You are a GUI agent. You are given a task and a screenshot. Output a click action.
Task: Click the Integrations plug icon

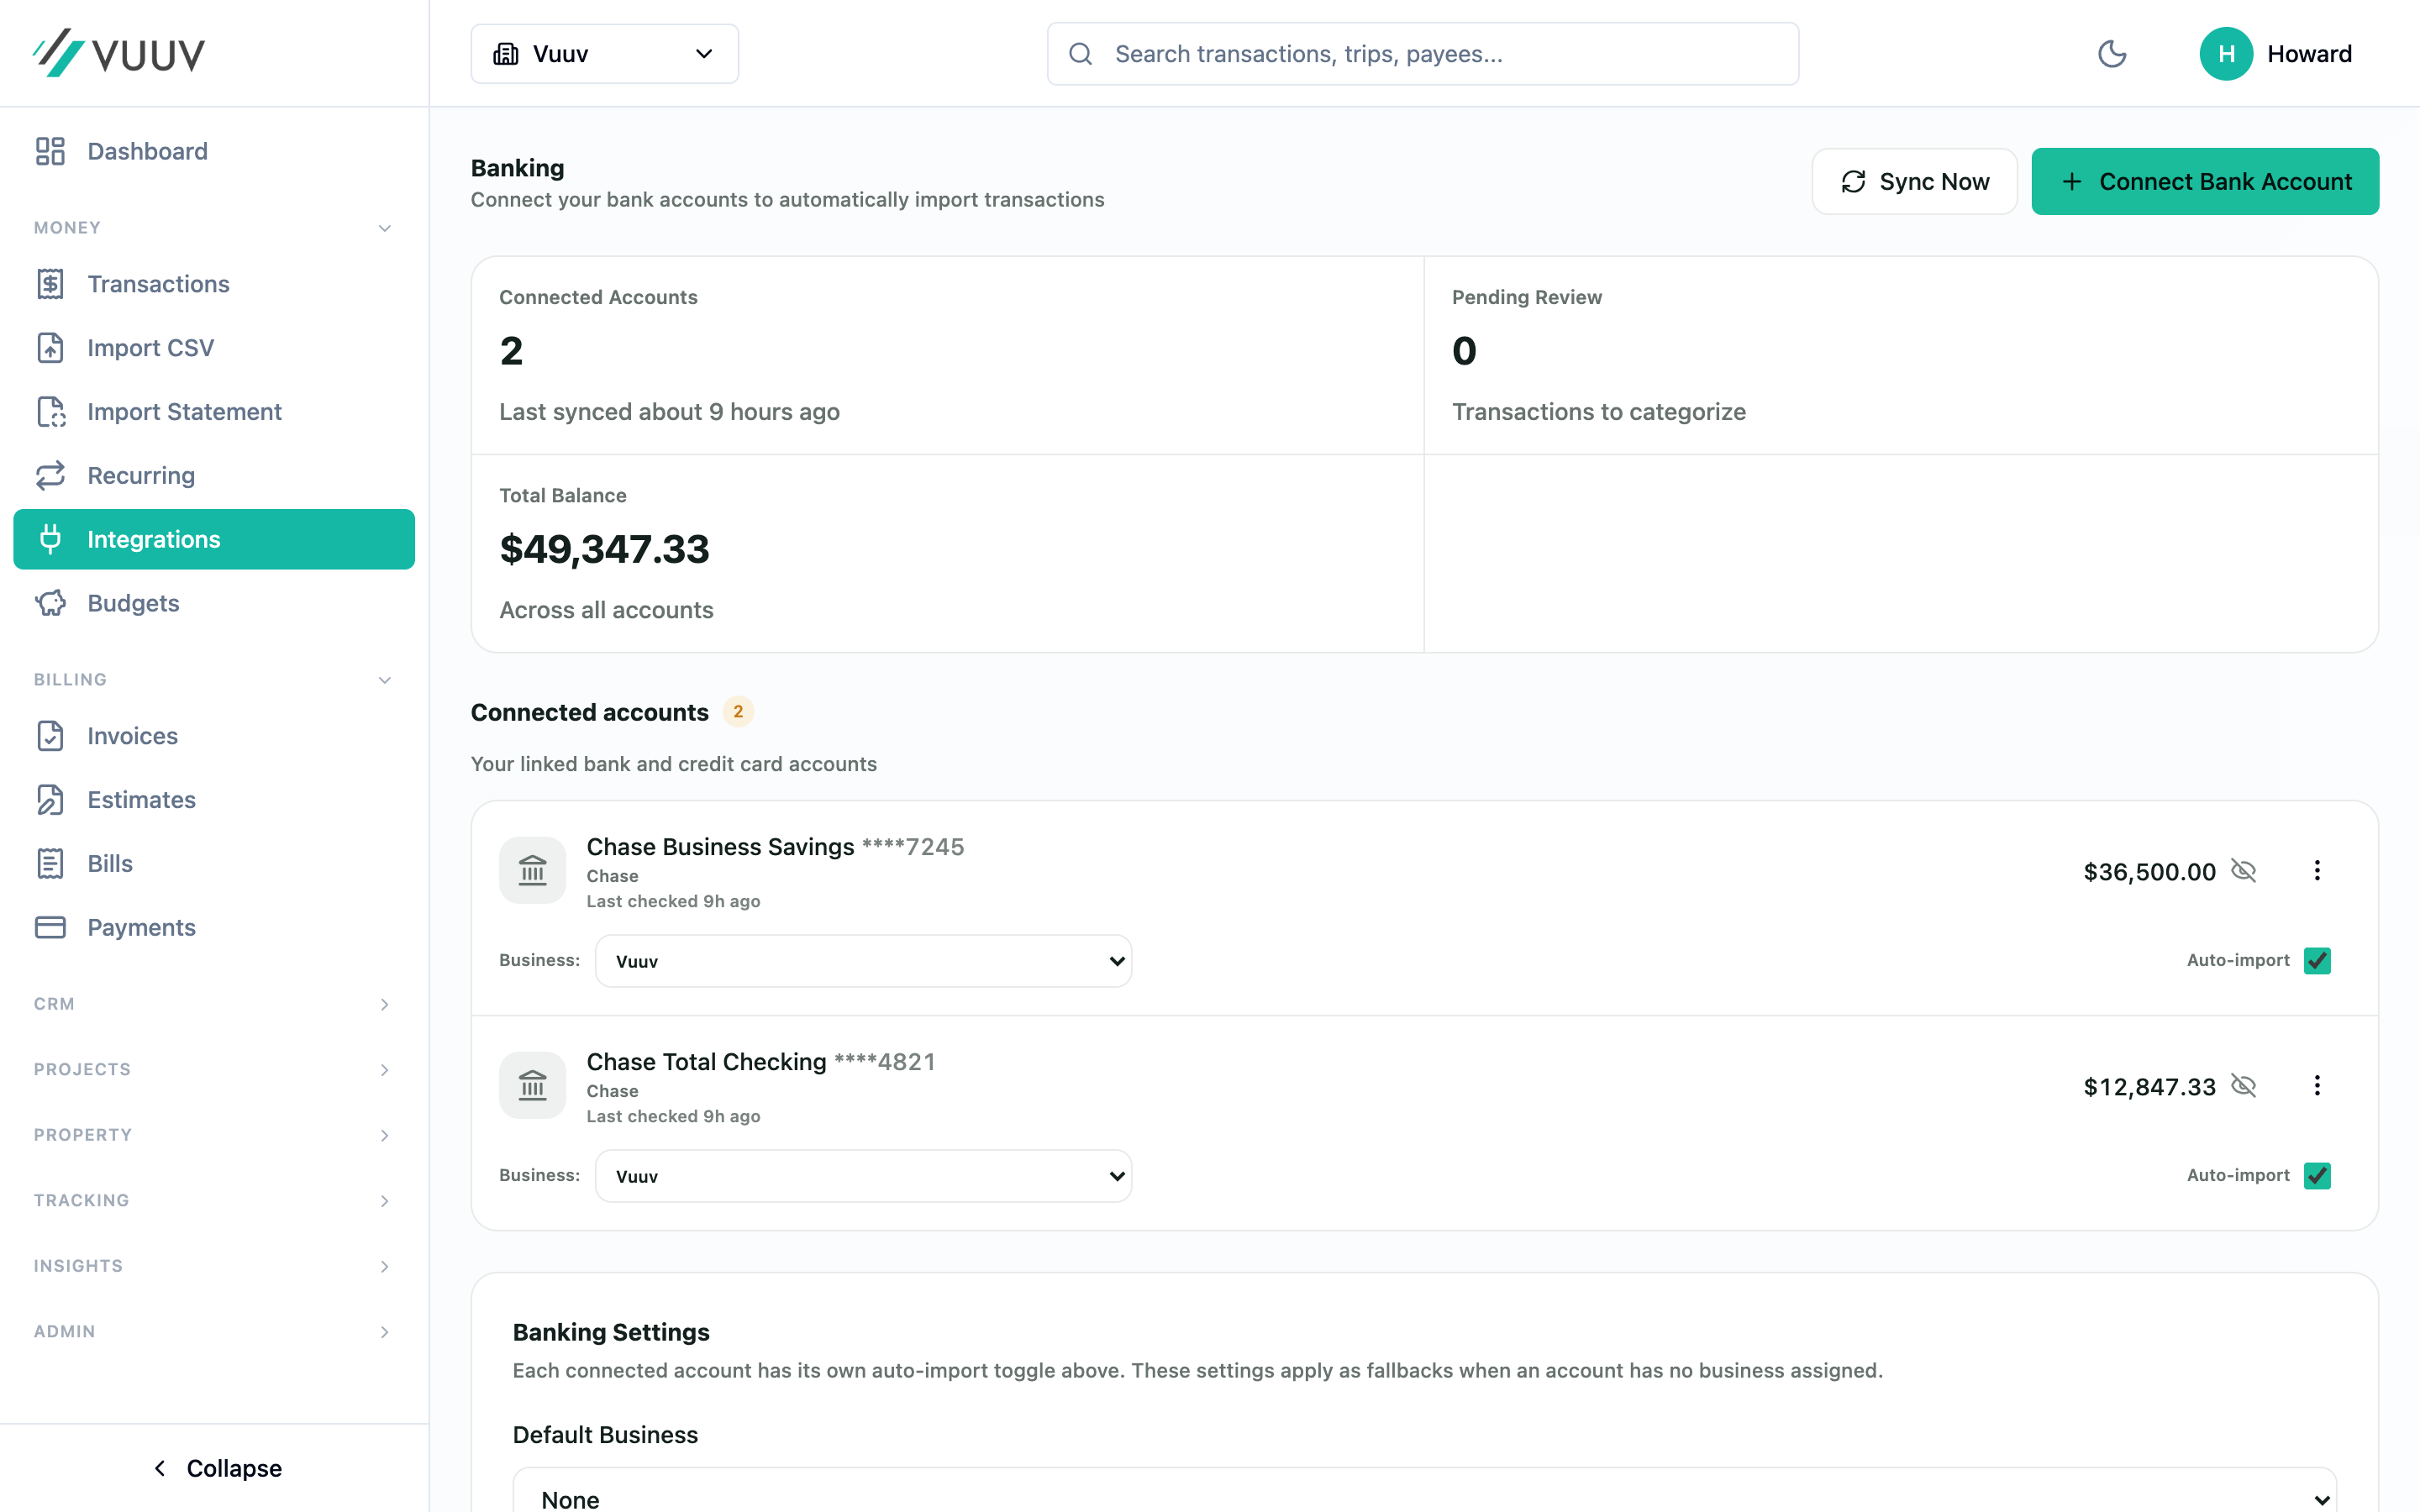50,539
